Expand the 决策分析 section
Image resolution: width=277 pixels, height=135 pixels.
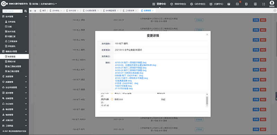15,120
